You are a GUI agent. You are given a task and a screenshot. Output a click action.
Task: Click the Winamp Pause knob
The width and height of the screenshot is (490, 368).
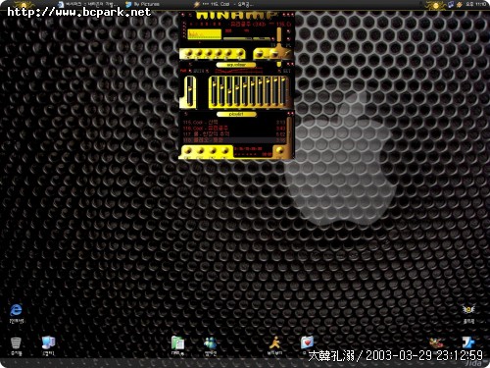(x=209, y=53)
